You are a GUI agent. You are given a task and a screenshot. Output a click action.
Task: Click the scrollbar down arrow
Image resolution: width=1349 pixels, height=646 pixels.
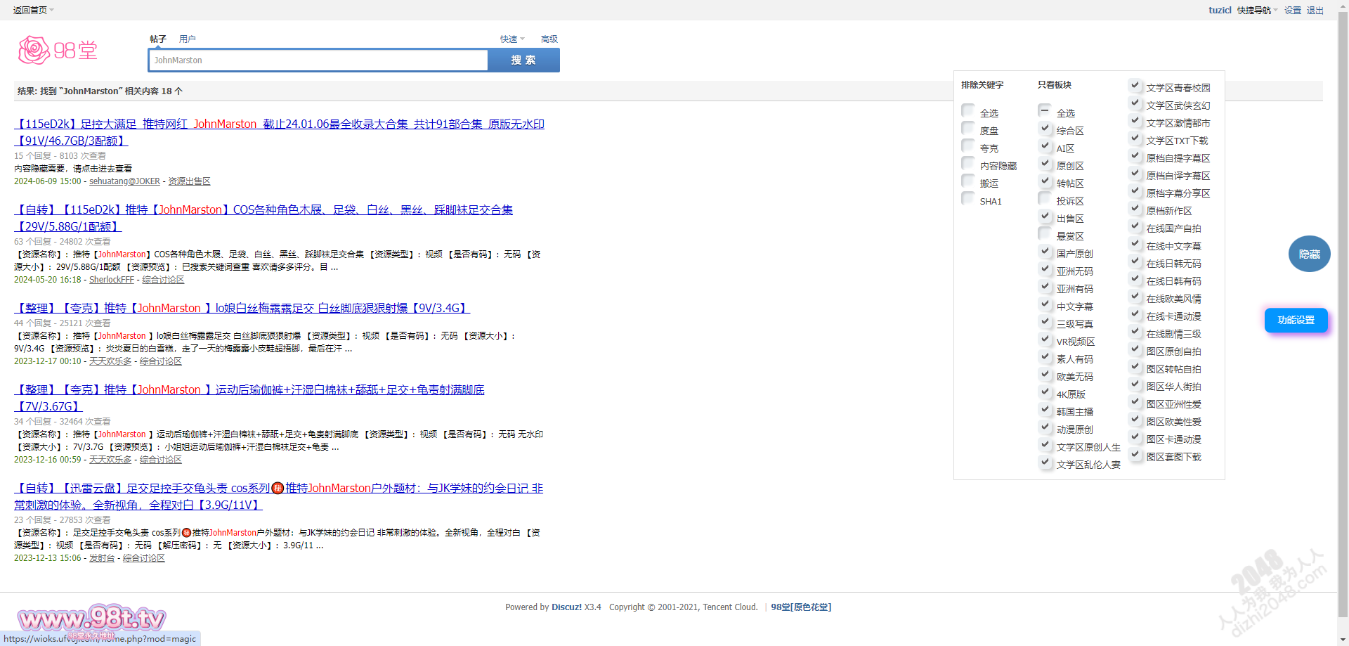point(1343,640)
